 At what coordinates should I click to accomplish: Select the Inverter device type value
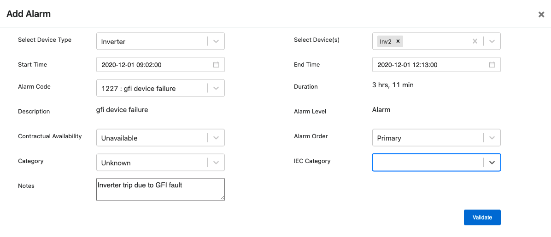click(x=113, y=42)
